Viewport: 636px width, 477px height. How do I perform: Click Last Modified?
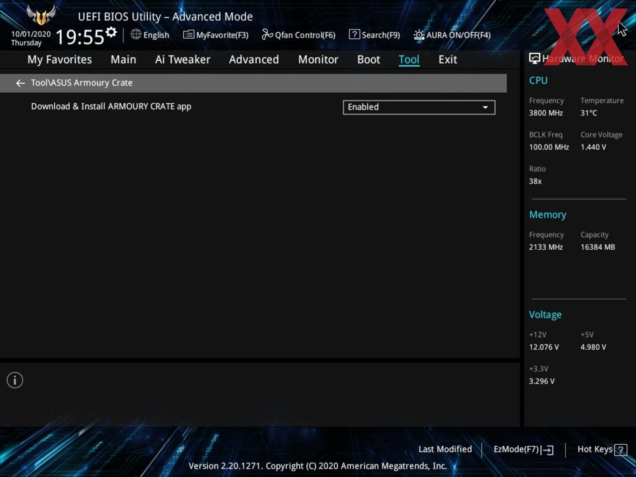(445, 449)
